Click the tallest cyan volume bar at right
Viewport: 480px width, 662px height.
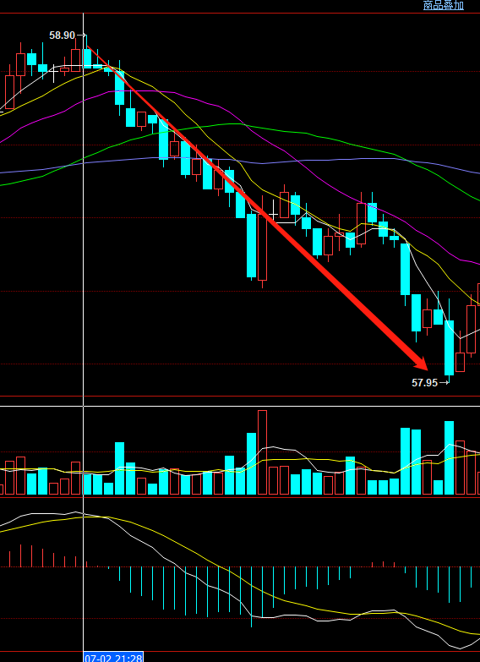[450, 457]
